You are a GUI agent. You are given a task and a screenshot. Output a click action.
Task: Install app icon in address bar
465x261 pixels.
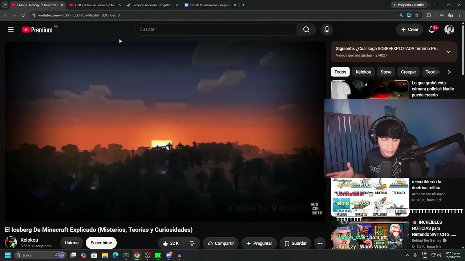(x=409, y=15)
